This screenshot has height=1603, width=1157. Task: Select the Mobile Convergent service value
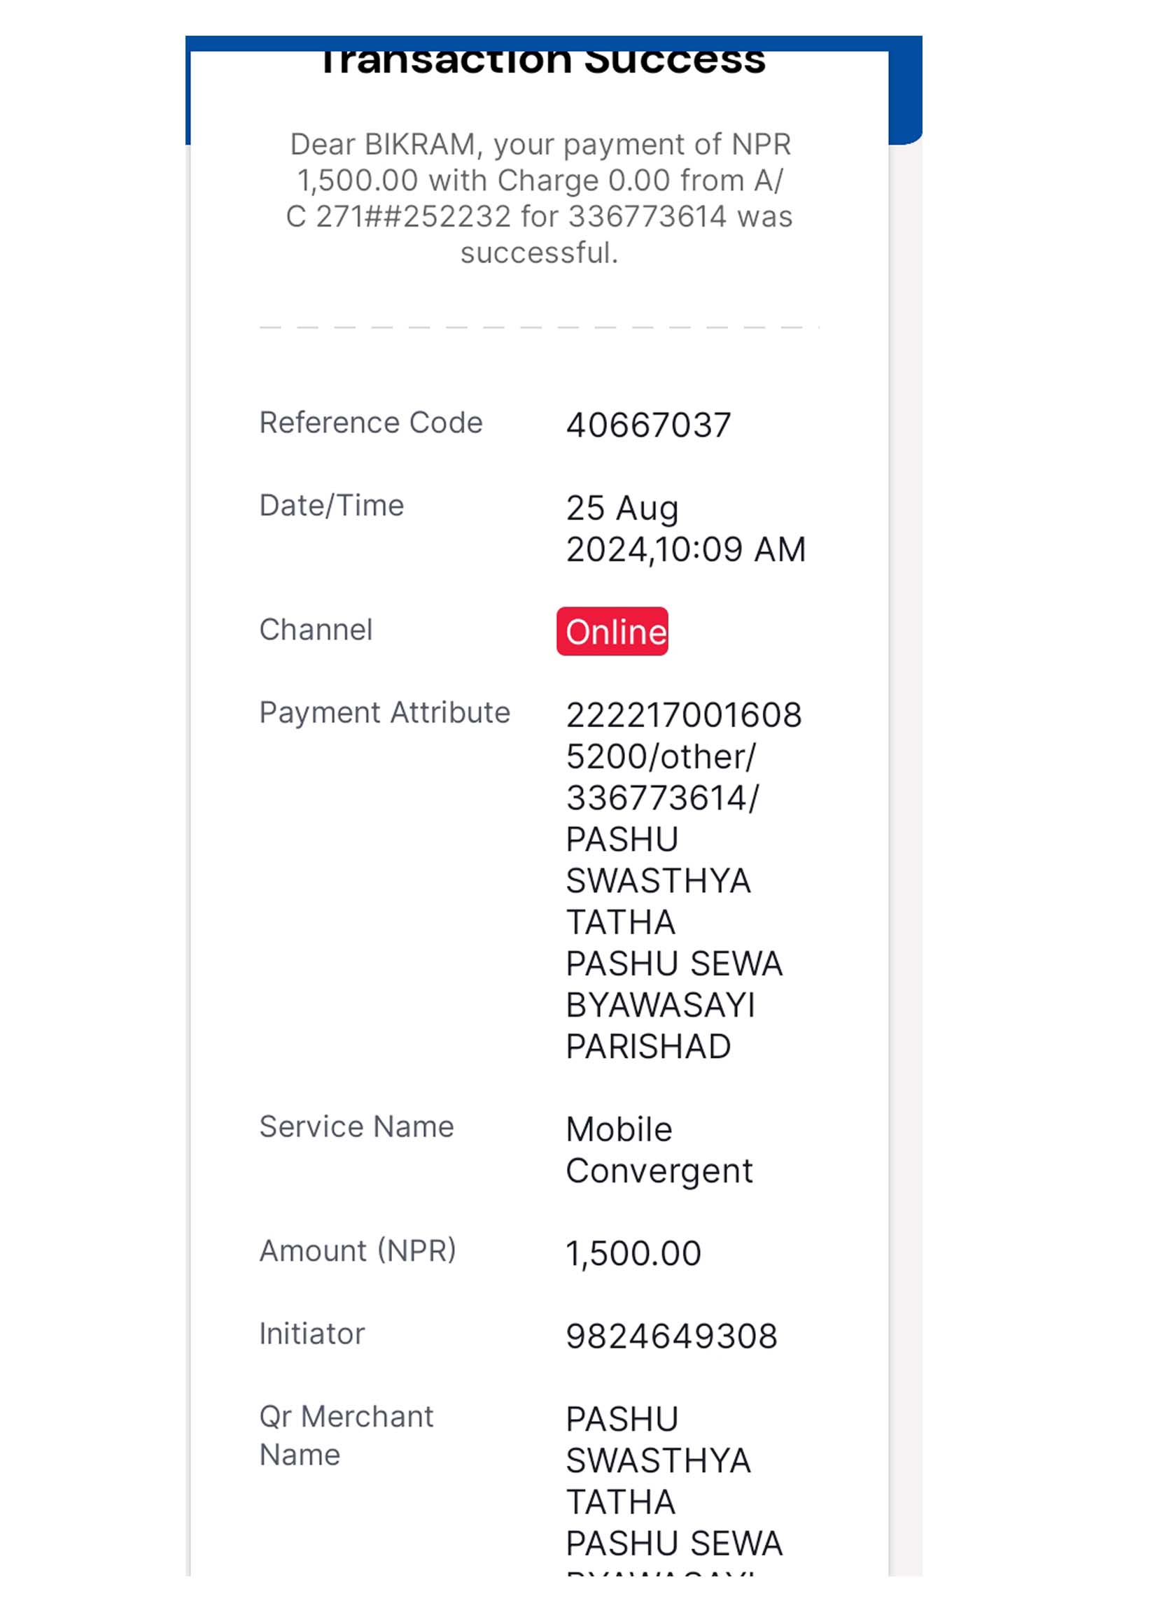point(659,1150)
